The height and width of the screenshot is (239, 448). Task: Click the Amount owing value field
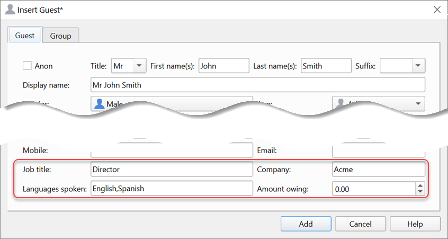click(373, 188)
